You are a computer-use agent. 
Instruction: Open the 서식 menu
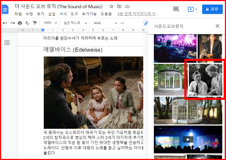63,14
